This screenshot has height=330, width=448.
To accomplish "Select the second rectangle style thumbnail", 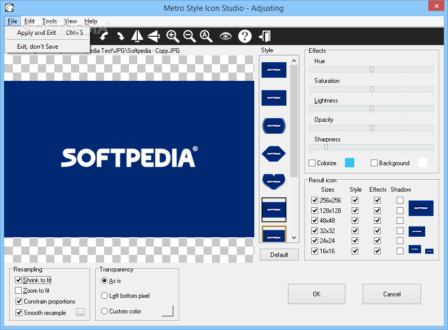I will pyautogui.click(x=273, y=98).
